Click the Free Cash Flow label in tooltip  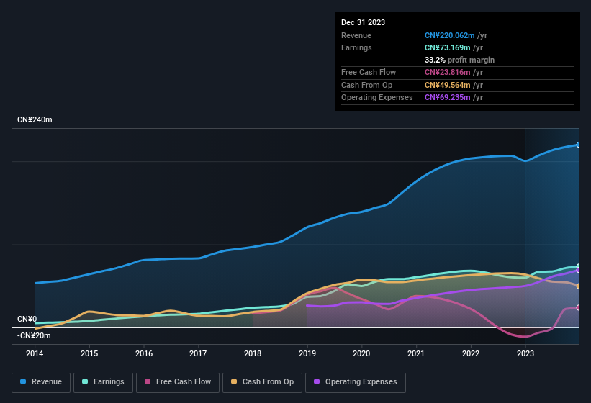pos(369,72)
